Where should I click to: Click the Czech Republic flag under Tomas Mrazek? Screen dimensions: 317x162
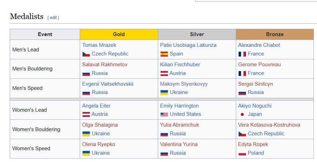click(86, 54)
